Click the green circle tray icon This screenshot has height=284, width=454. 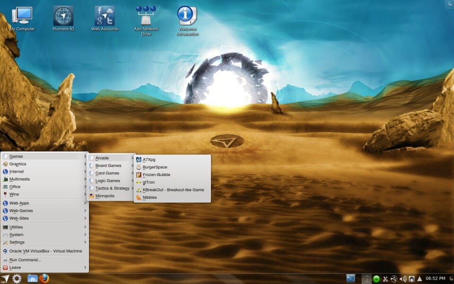(x=376, y=279)
